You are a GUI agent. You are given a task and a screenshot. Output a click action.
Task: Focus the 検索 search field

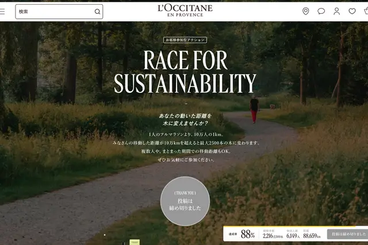(59, 11)
